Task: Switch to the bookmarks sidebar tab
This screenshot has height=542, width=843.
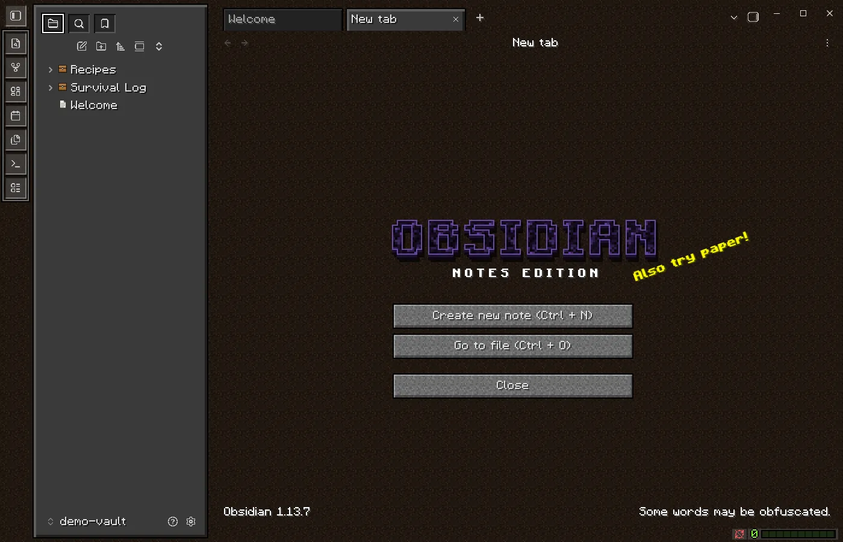Action: [x=105, y=23]
